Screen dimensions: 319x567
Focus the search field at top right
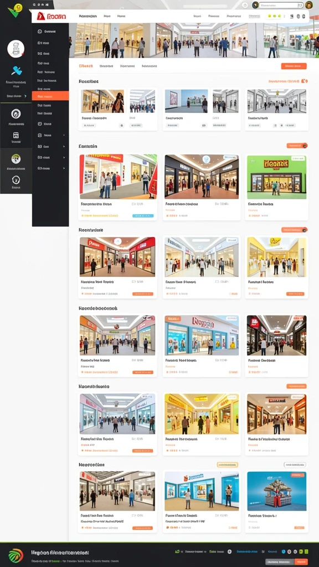[281, 5]
